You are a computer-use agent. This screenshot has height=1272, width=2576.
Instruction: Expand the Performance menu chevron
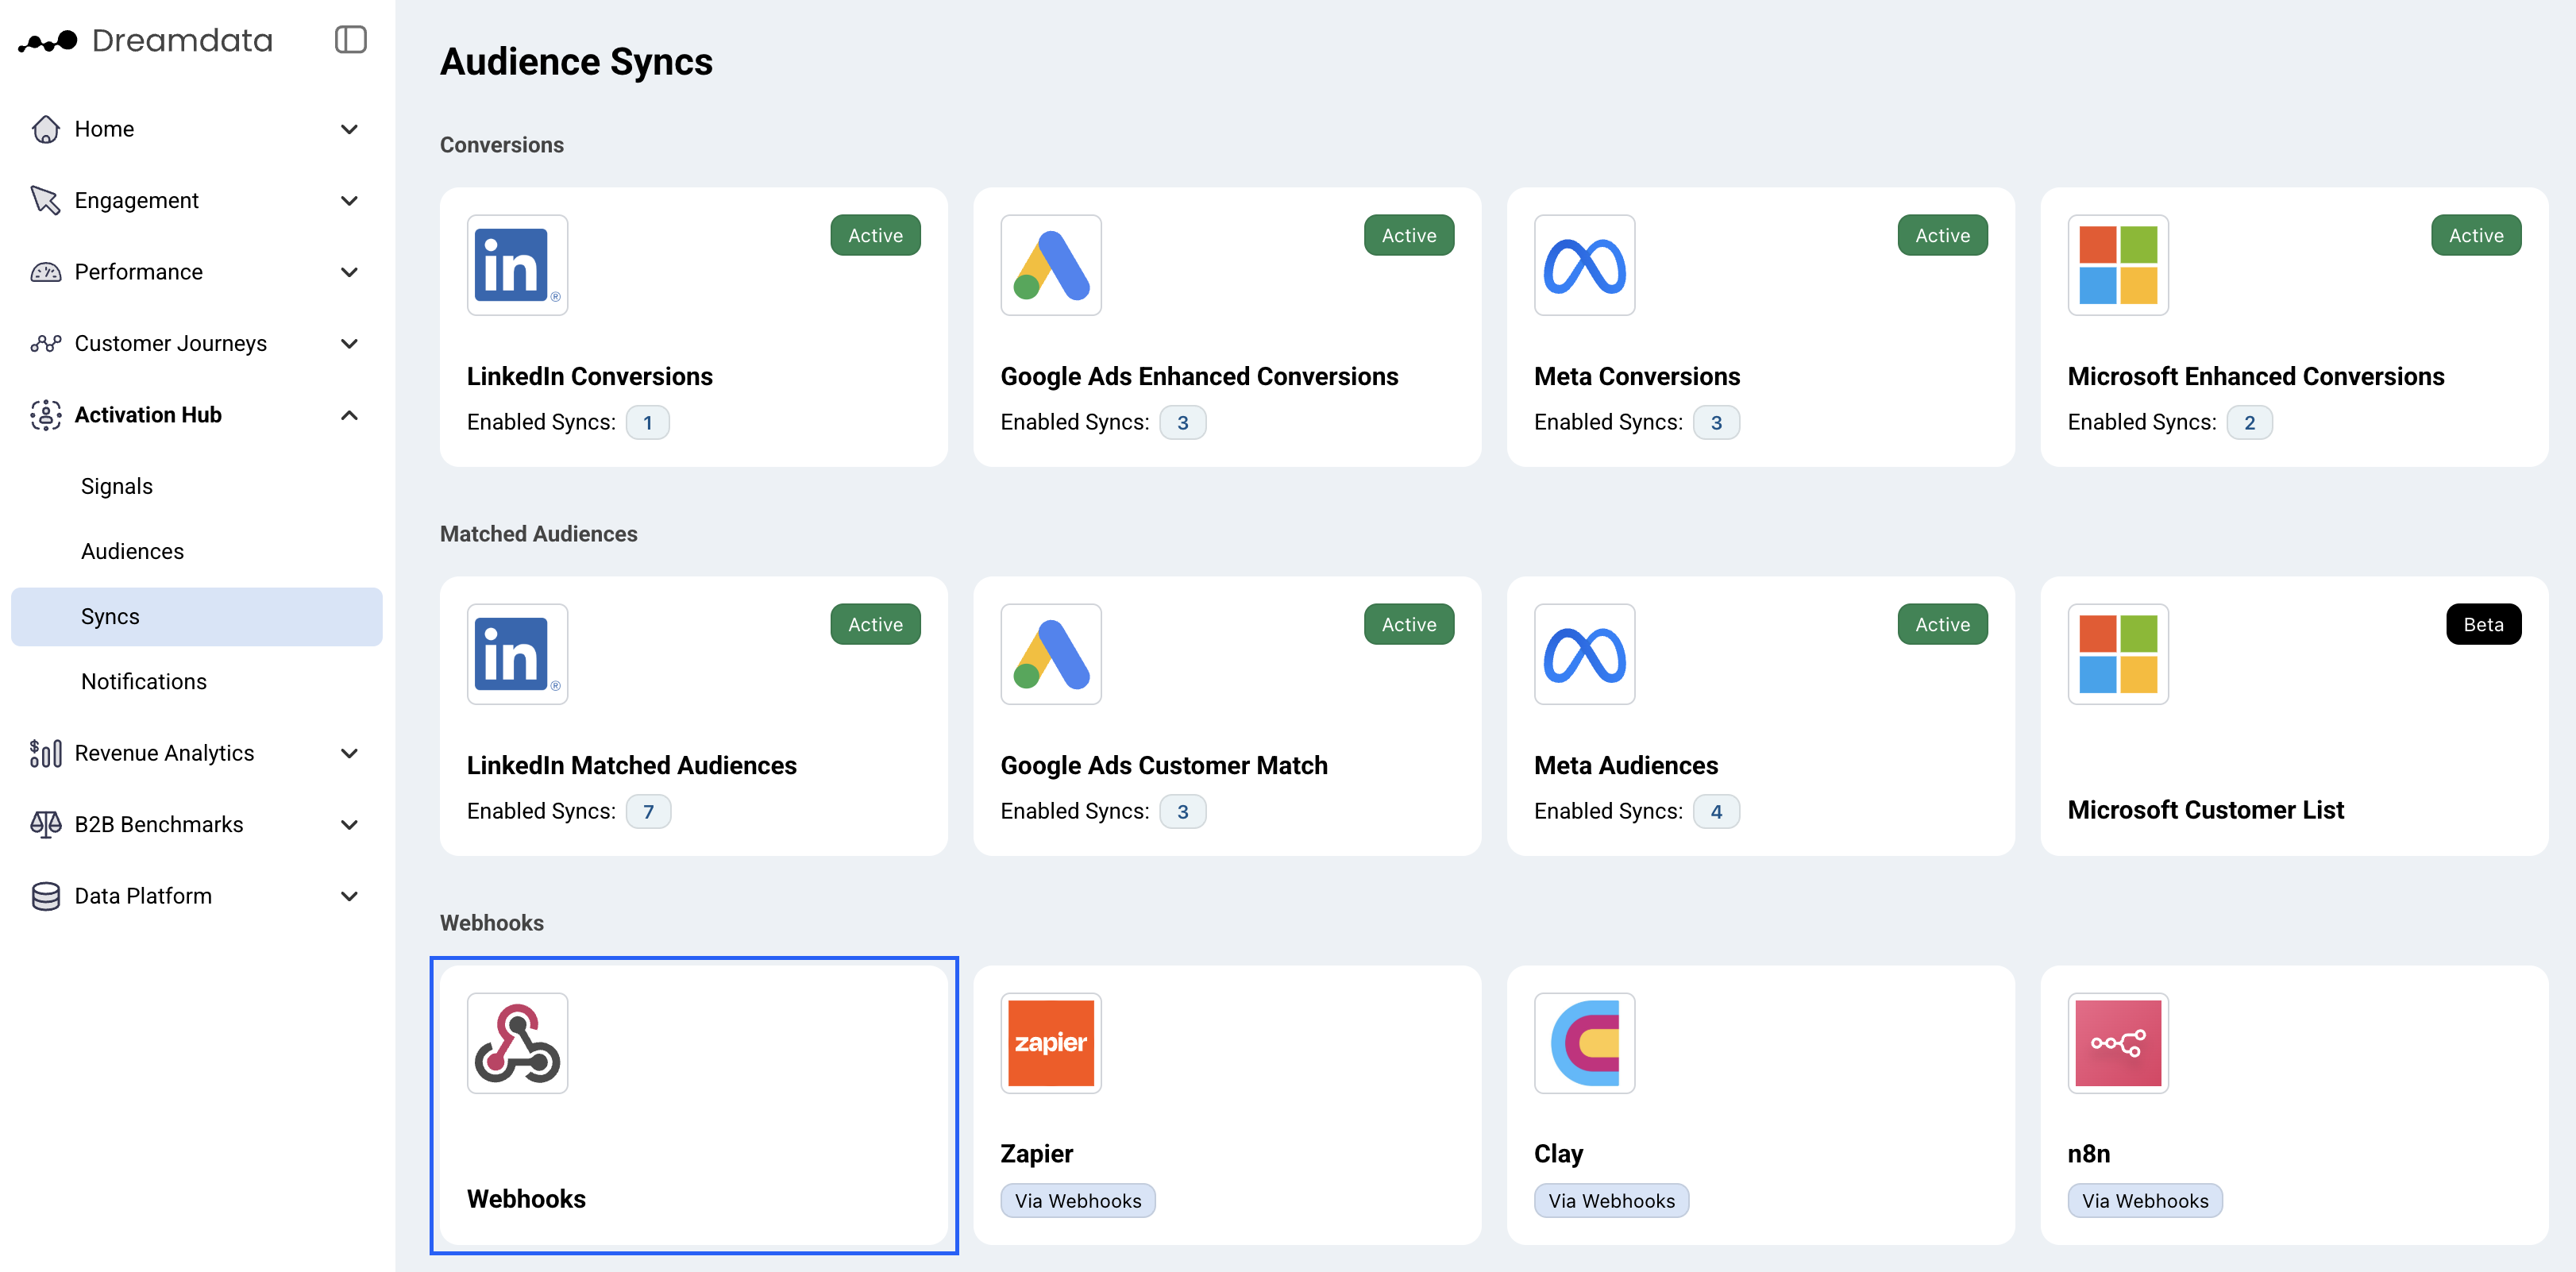pos(349,272)
